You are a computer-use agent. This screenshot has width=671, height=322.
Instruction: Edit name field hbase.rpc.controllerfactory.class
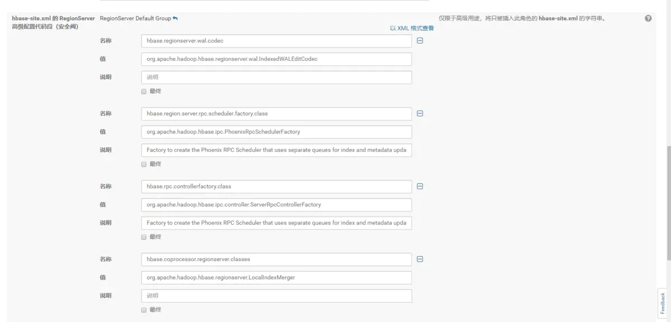pos(277,186)
